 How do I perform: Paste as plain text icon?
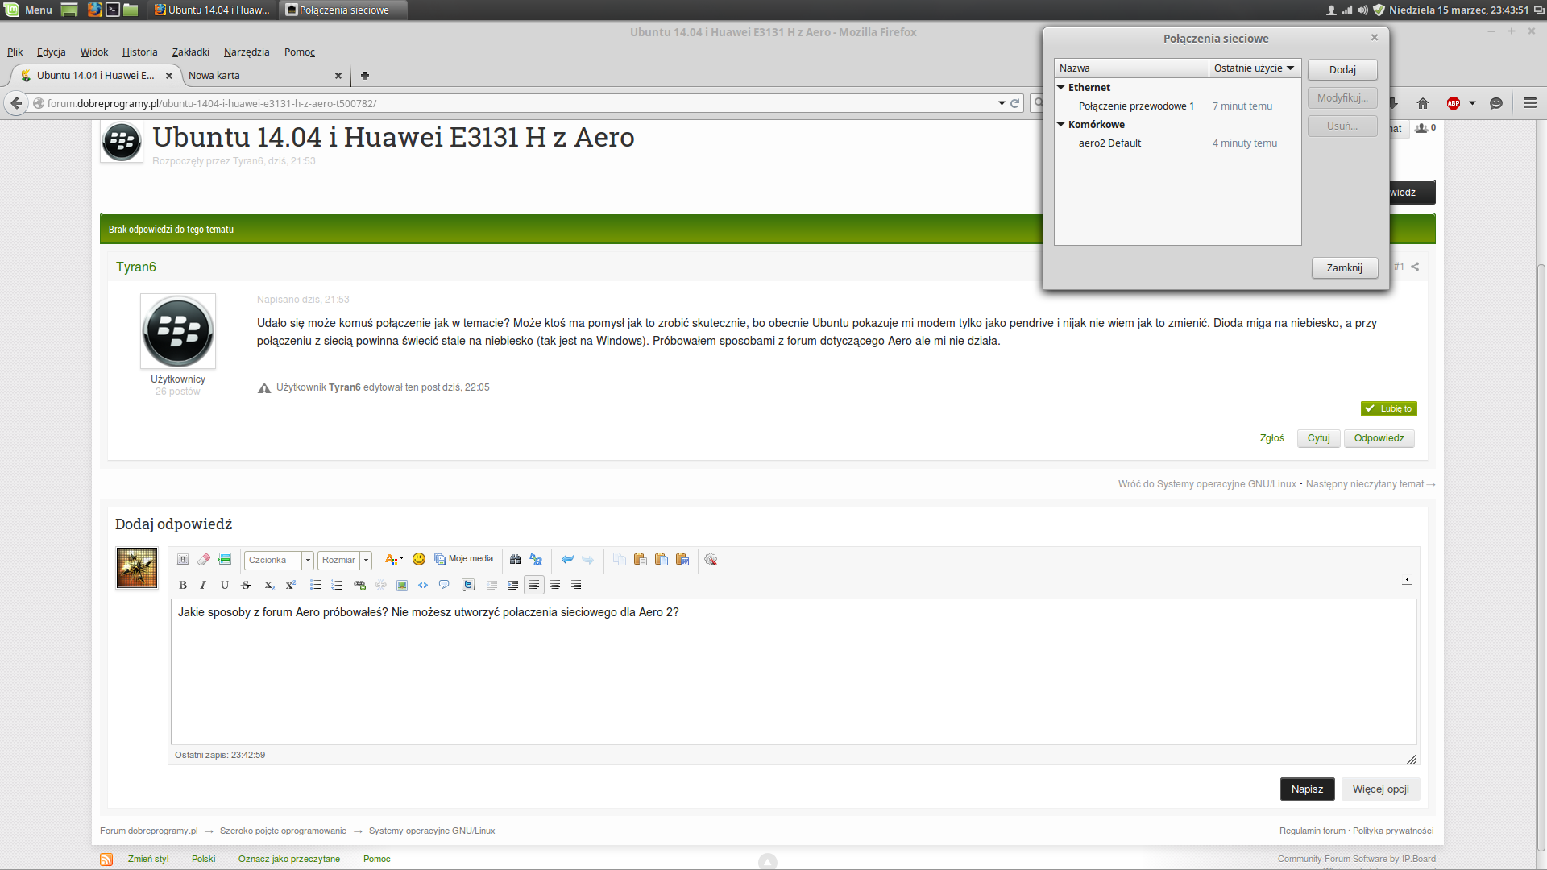coord(662,560)
